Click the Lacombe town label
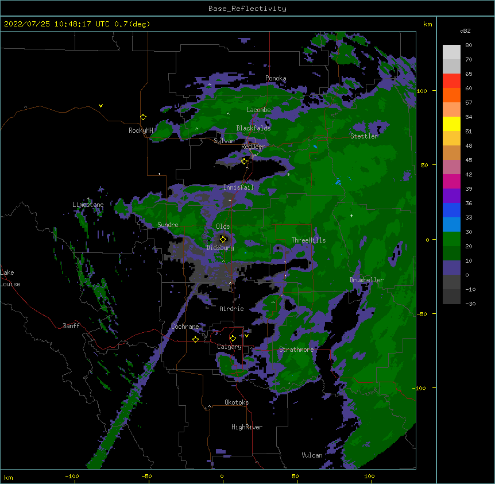 click(258, 110)
